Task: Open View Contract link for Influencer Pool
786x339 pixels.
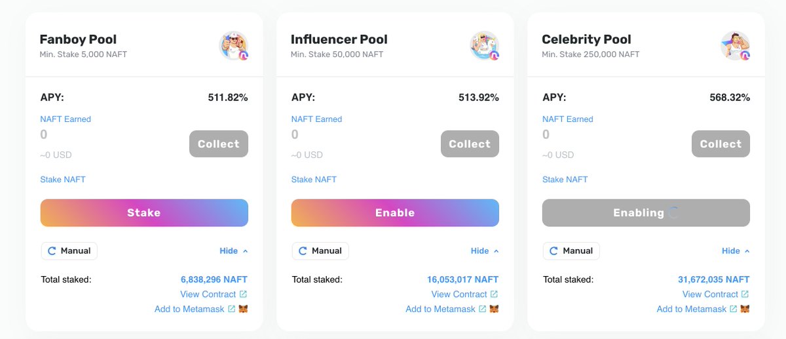Action: click(459, 294)
